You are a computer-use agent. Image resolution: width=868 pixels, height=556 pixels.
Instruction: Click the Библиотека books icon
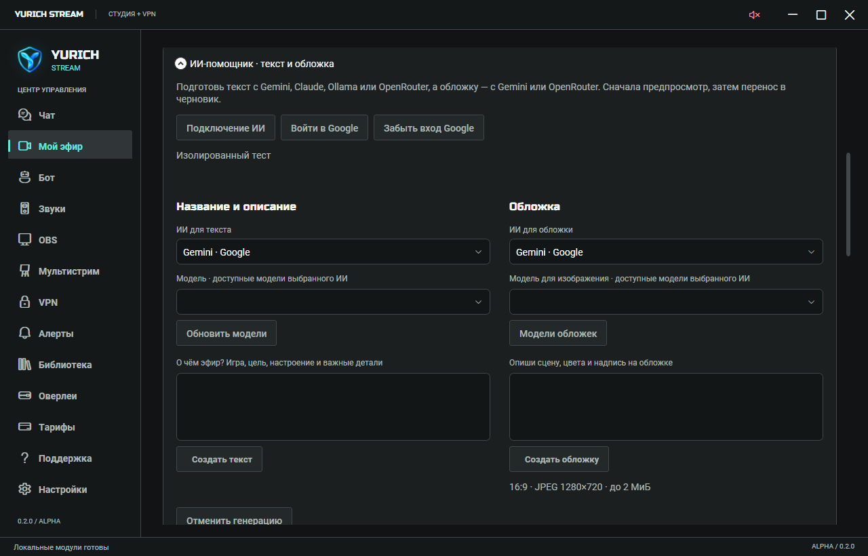[x=25, y=365]
